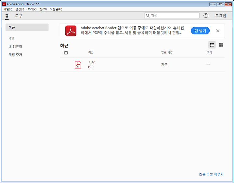Switch to grid thumbnail view icon
The image size is (234, 183).
point(221,45)
